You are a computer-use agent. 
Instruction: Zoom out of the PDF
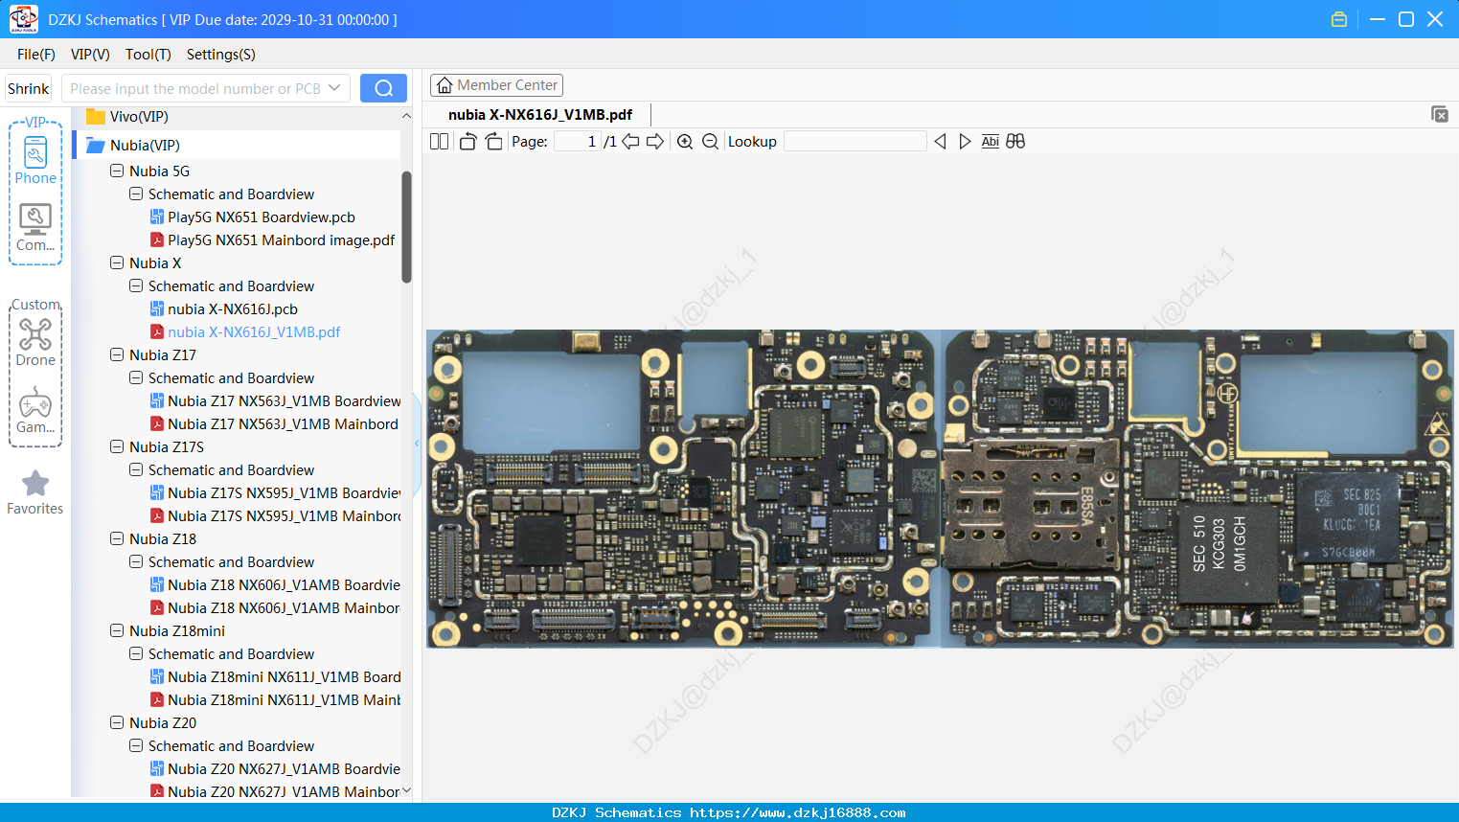click(x=710, y=141)
